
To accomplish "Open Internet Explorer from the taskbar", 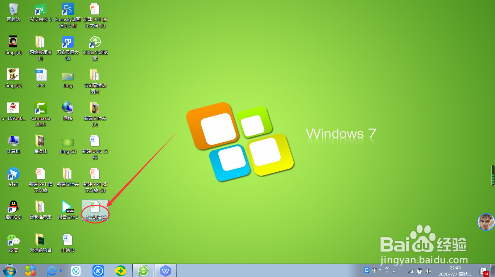I will [53, 270].
